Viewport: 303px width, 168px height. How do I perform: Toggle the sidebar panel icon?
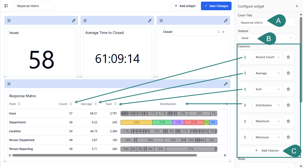[6, 6]
